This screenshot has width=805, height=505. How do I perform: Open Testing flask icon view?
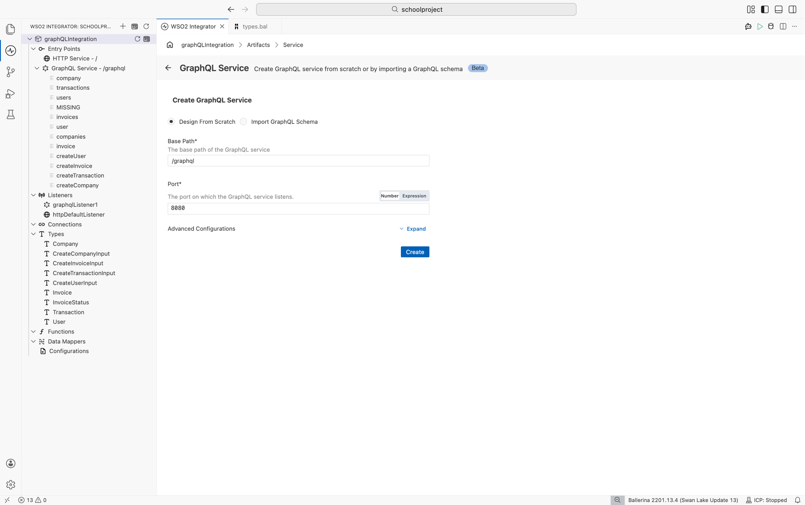[10, 115]
